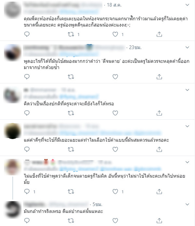Open the 18 ส.ค. timestamp link
This screenshot has height=226, width=195.
pyautogui.click(x=114, y=5)
